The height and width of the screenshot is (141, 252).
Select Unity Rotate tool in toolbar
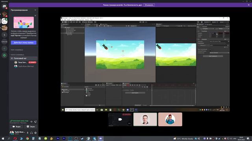pyautogui.click(x=68, y=22)
